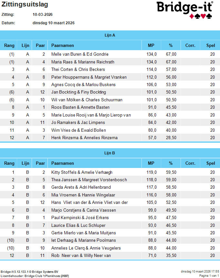Select the Lijn B section header
Screen dimensions: 220x278
[x=110, y=153]
